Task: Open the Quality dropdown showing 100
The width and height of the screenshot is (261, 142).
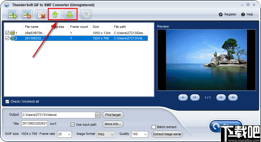Action: 140,134
